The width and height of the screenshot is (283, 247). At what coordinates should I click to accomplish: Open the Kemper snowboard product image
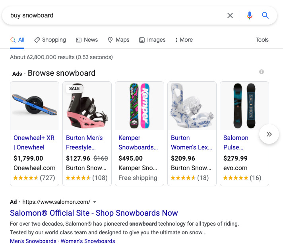pos(140,106)
